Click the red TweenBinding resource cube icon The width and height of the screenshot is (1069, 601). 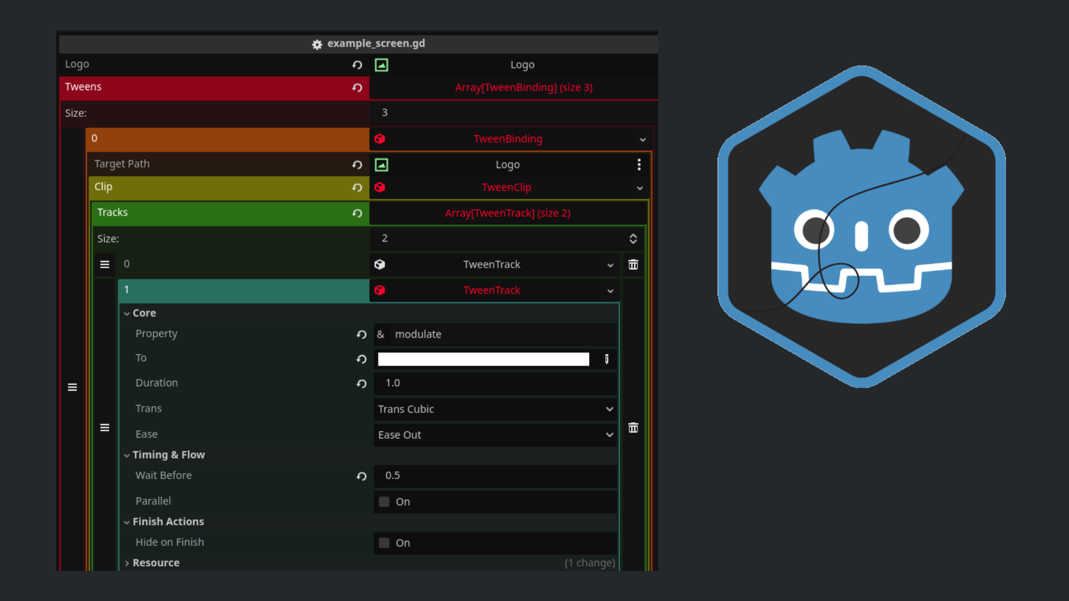(x=380, y=139)
